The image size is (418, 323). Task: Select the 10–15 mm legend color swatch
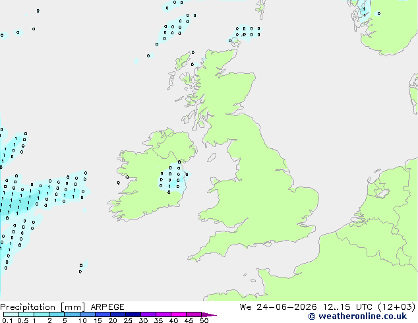tap(87, 314)
